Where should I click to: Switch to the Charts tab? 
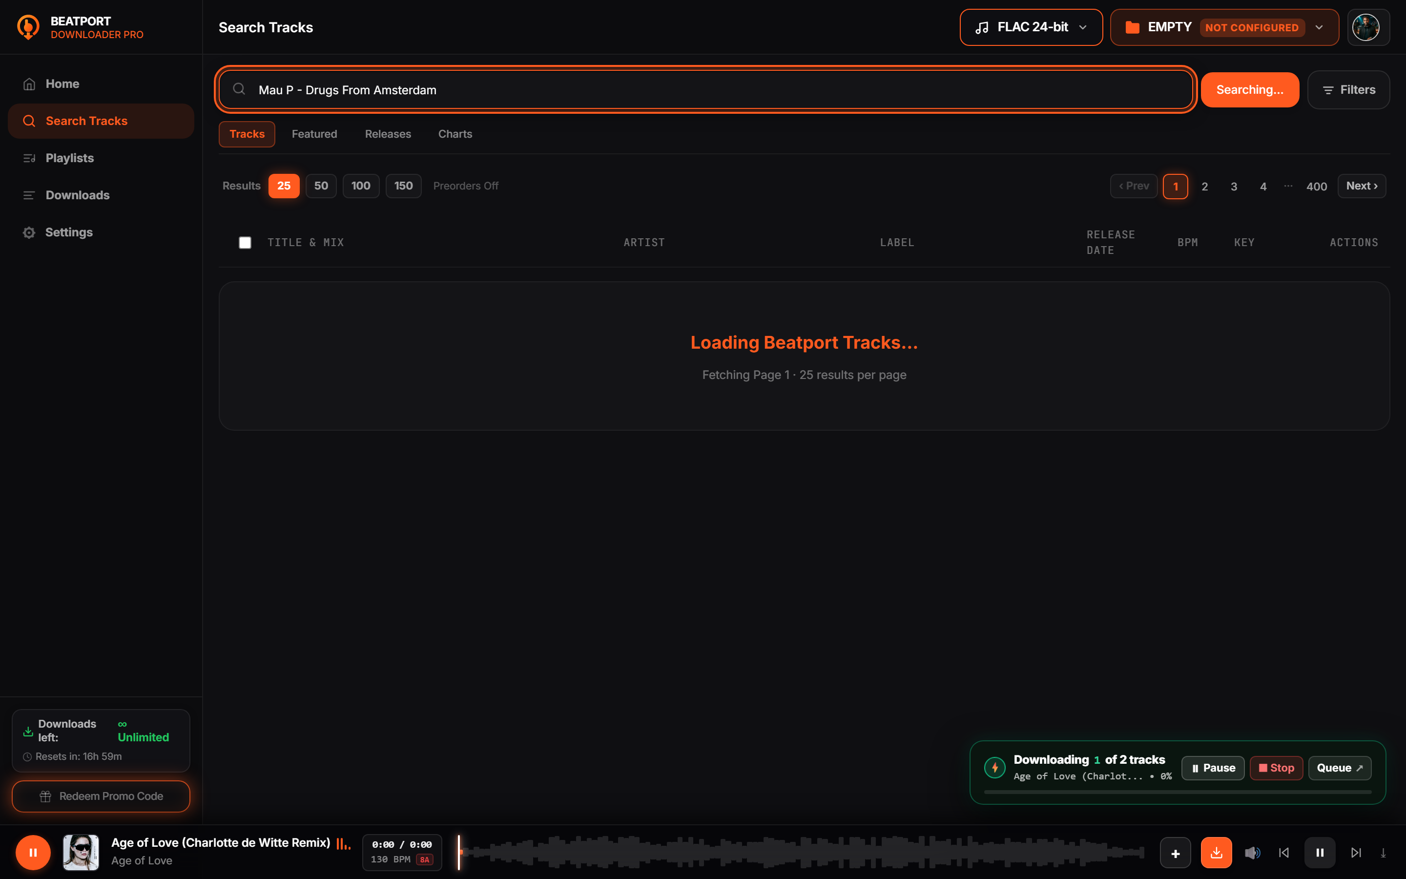point(455,134)
